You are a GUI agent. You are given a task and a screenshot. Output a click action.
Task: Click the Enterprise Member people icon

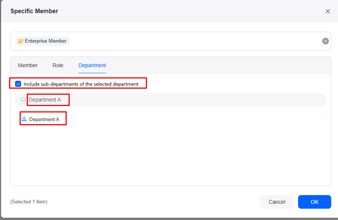tap(21, 41)
